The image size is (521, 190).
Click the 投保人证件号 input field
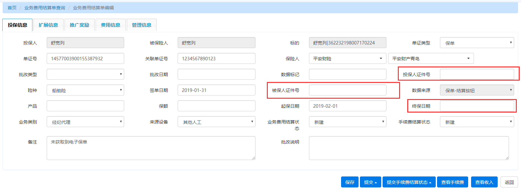(477, 75)
